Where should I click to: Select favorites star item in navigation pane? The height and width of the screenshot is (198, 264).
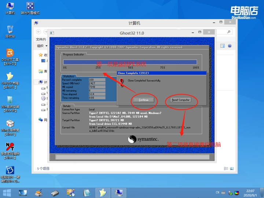(x=43, y=55)
